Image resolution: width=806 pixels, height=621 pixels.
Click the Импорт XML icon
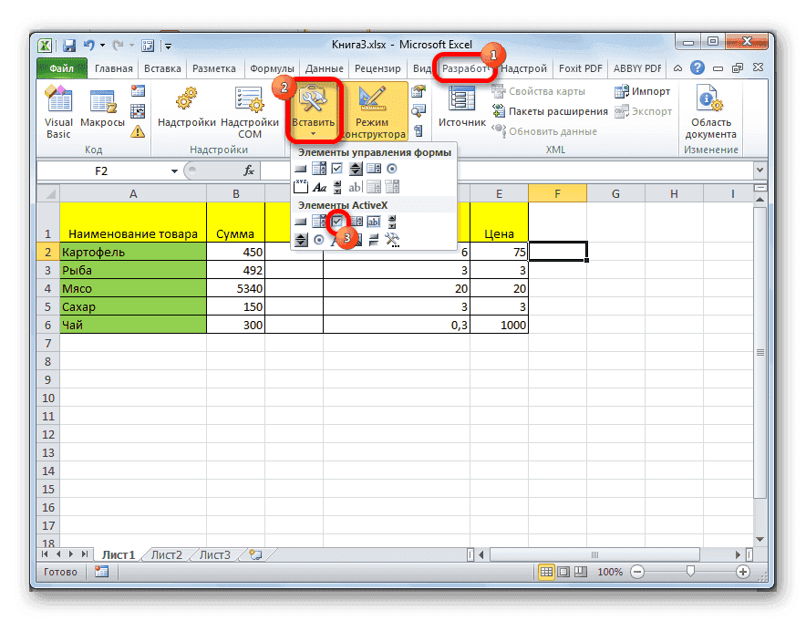644,91
